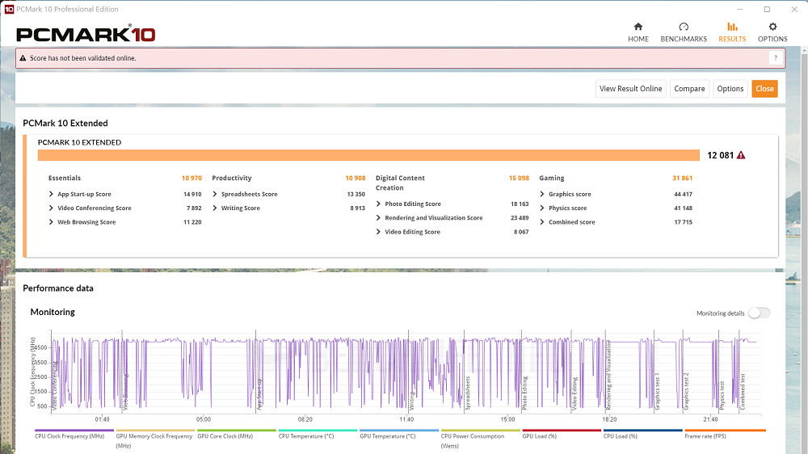Click the red warning icon beside 12 081
Screen dimensions: 808x454
click(741, 155)
